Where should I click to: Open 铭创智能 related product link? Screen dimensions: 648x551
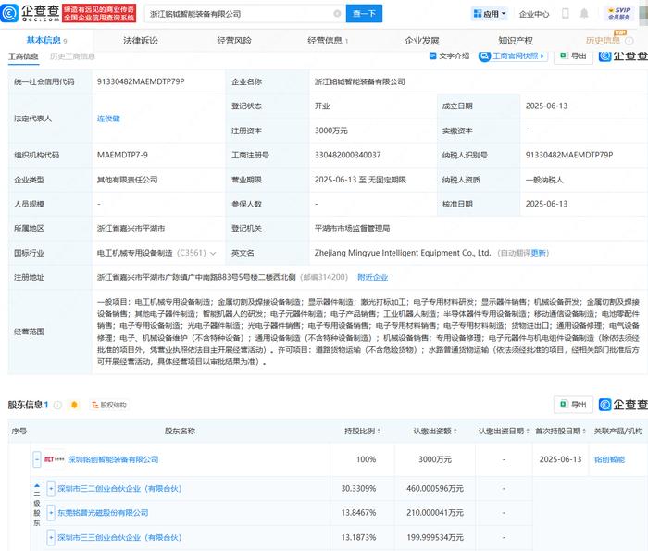pyautogui.click(x=609, y=459)
